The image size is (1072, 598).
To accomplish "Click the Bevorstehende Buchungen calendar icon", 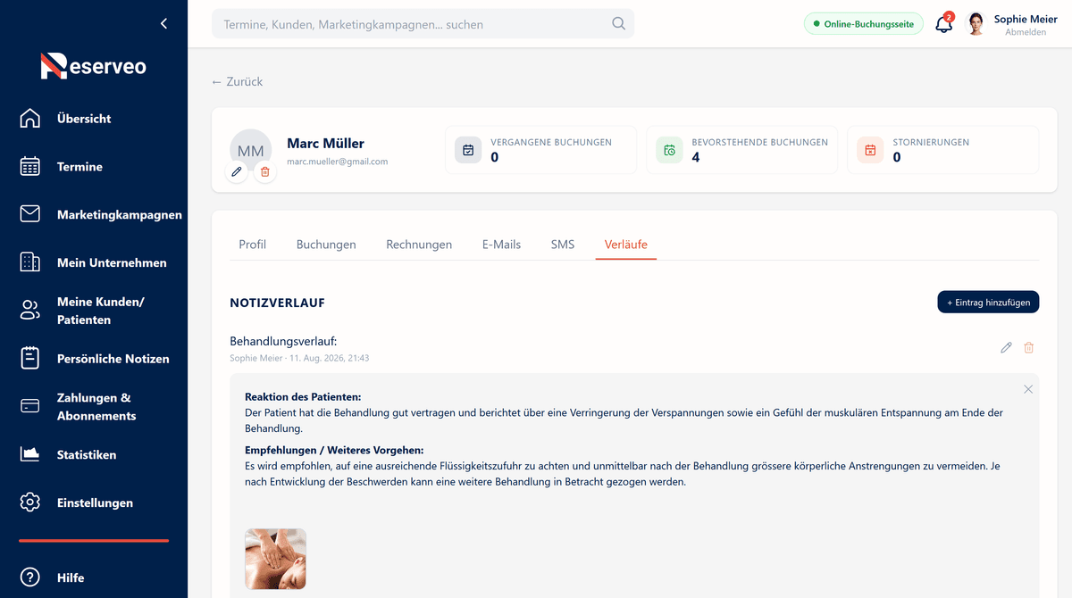I will click(669, 150).
